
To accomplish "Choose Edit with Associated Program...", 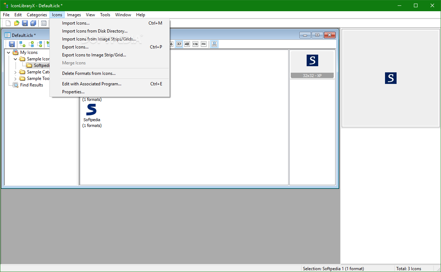I will (x=110, y=84).
